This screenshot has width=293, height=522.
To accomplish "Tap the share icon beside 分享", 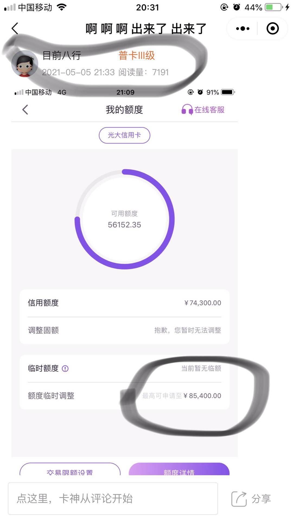I will 239,499.
